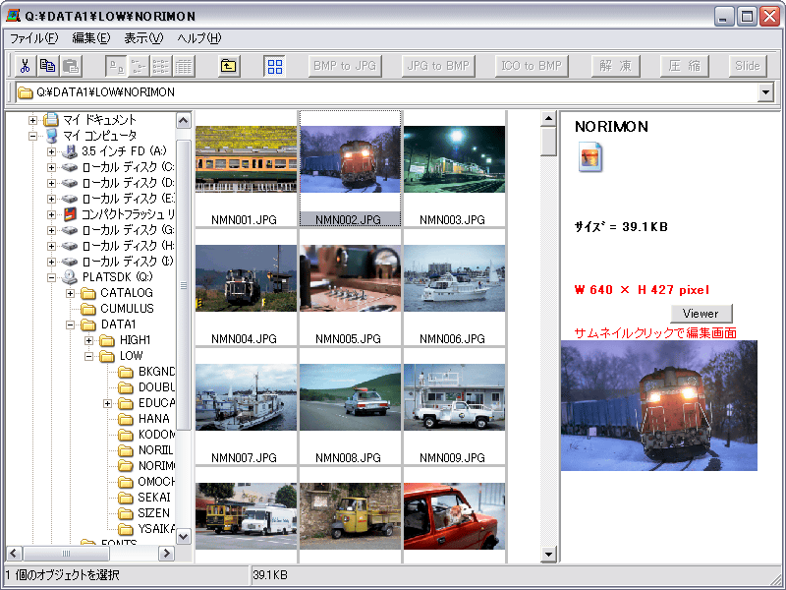Switch to details view icon
The width and height of the screenshot is (786, 590).
[184, 66]
